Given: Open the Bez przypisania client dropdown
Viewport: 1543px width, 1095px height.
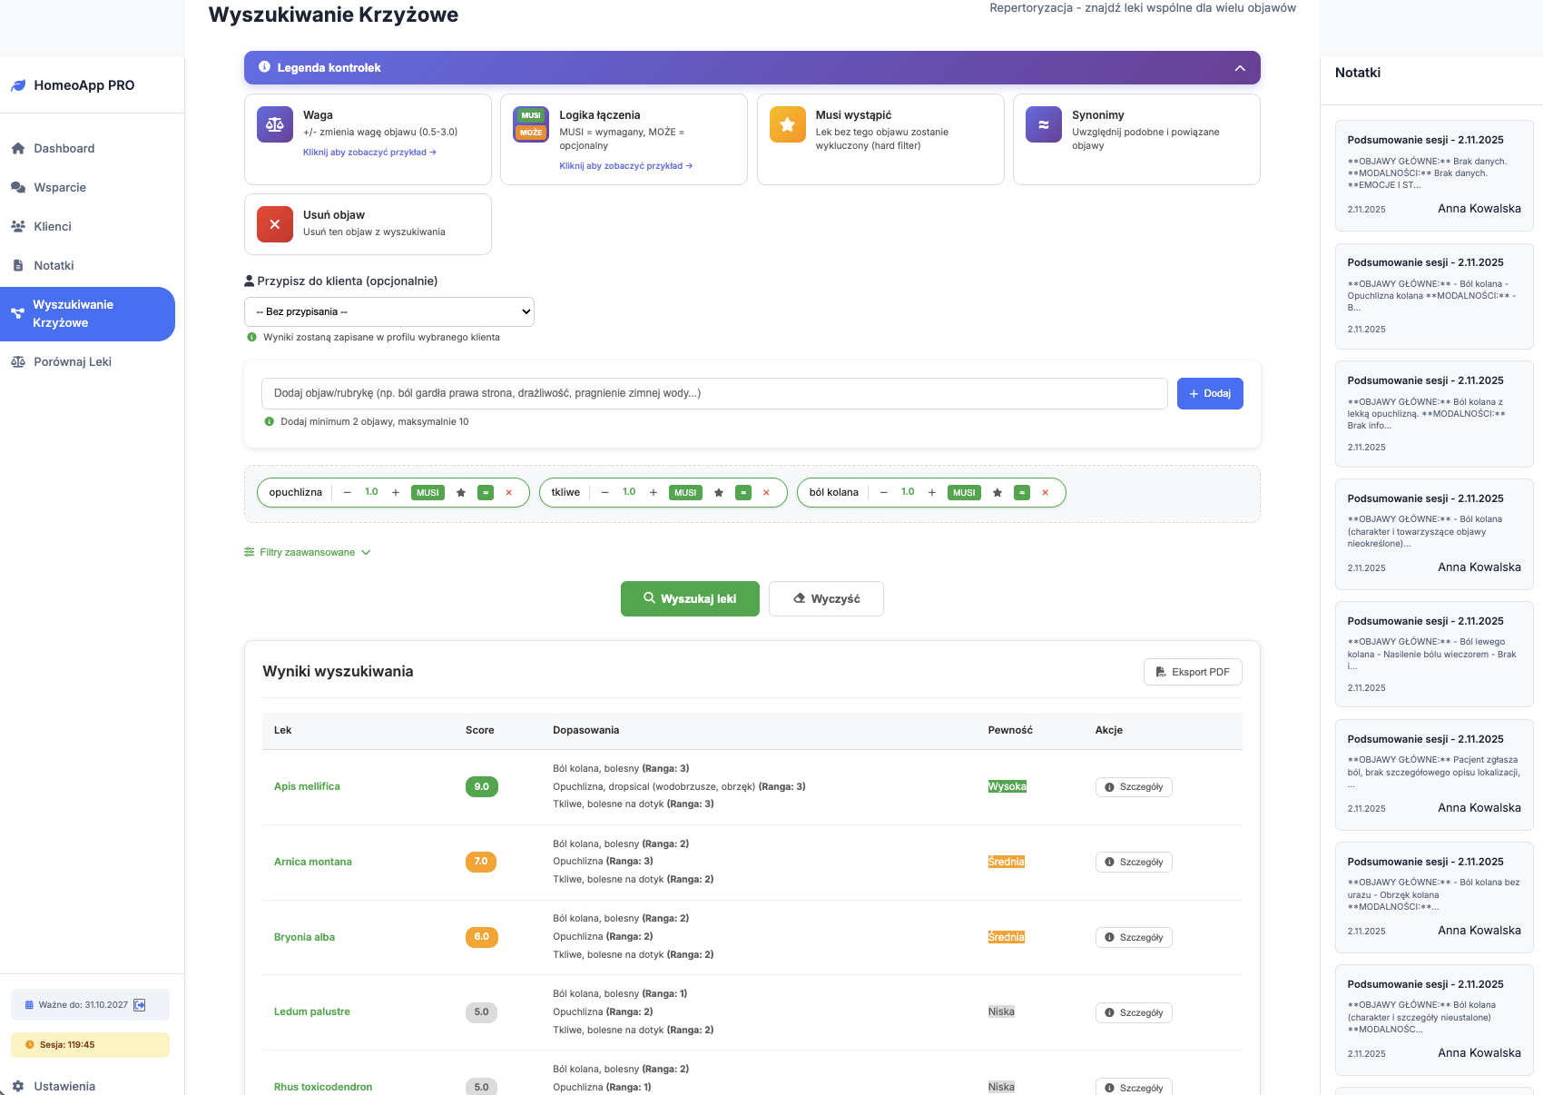Looking at the screenshot, I should click(388, 311).
